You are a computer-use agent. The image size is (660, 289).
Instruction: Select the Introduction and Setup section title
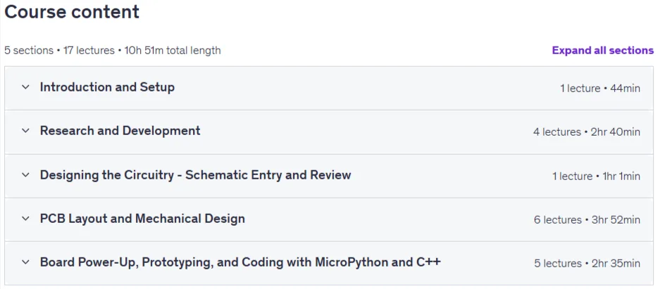107,87
